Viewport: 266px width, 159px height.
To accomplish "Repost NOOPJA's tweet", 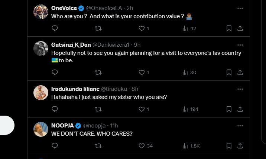I will (x=98, y=146).
